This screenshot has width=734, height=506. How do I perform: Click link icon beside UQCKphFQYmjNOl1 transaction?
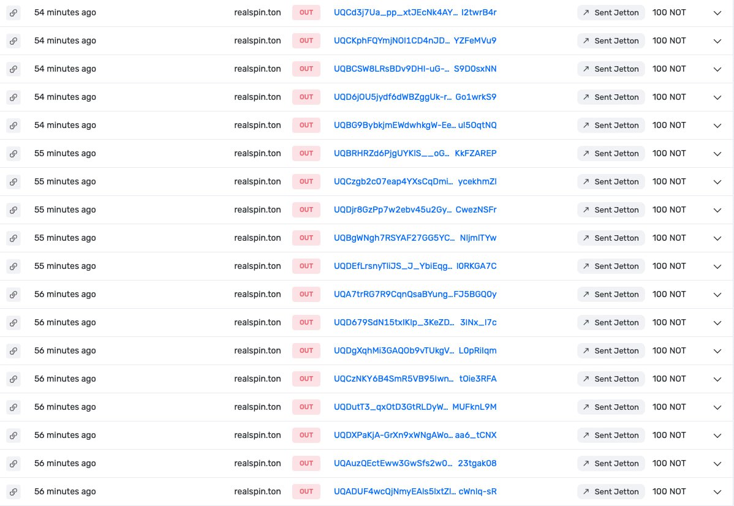(13, 40)
